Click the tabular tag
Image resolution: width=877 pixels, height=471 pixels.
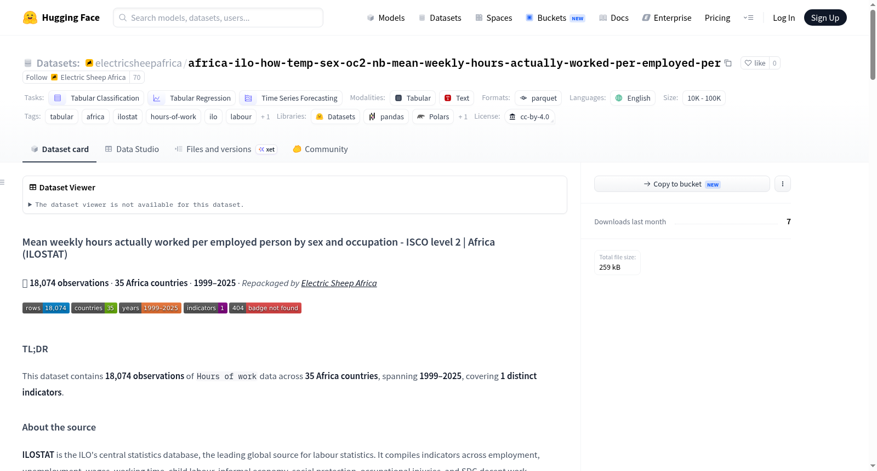tap(62, 117)
